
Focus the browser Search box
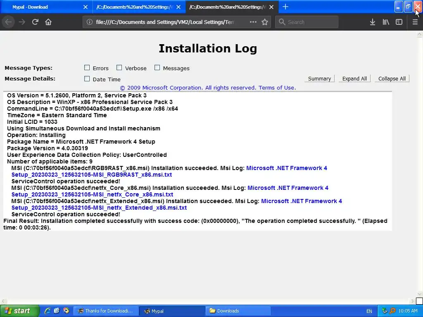point(307,22)
